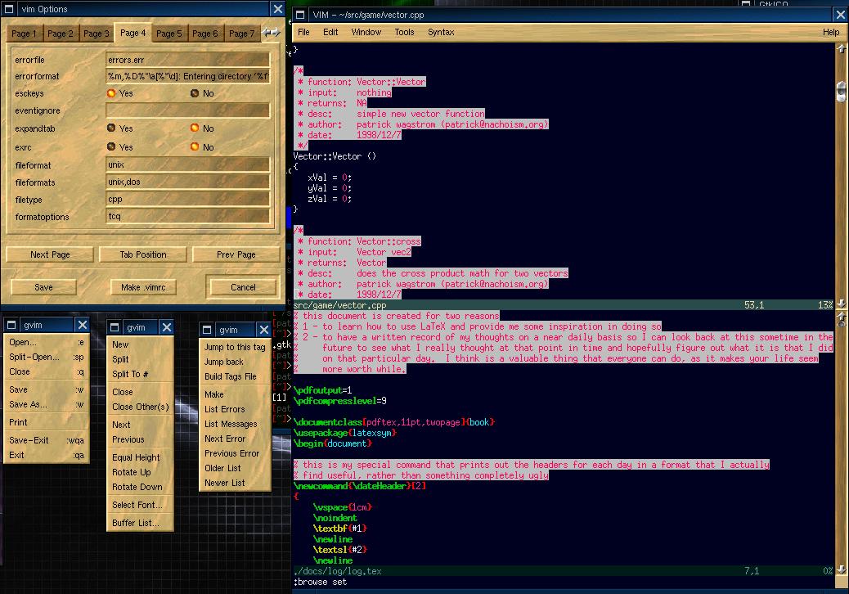The height and width of the screenshot is (594, 849).
Task: Click the window menu icon in vim Options title bar
Action: coord(10,9)
